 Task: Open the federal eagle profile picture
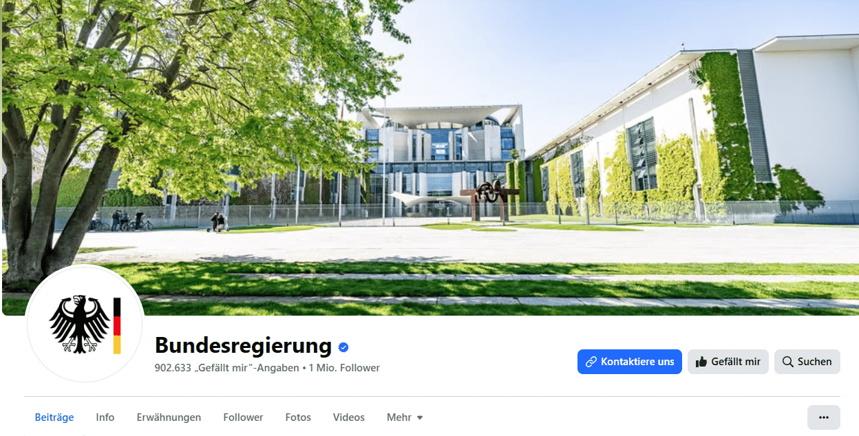pyautogui.click(x=85, y=324)
